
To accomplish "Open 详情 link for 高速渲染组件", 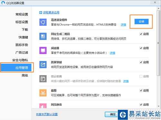I will (x=123, y=25).
